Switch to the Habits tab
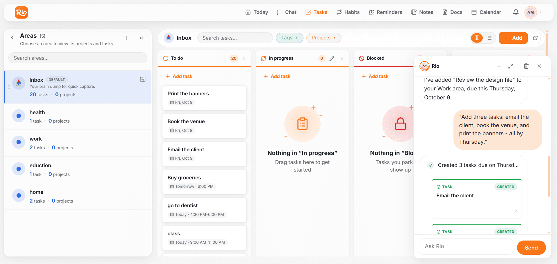This screenshot has height=264, width=557. pyautogui.click(x=348, y=12)
